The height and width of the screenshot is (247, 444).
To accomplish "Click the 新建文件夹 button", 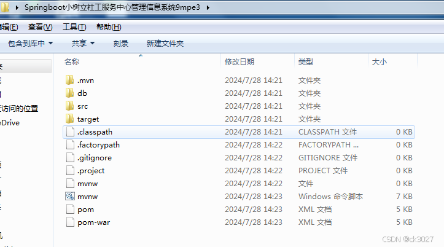I will pos(165,44).
